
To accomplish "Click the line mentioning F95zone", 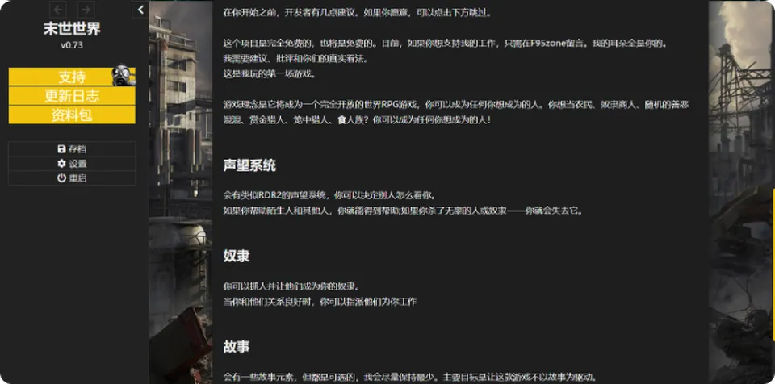I will (446, 44).
